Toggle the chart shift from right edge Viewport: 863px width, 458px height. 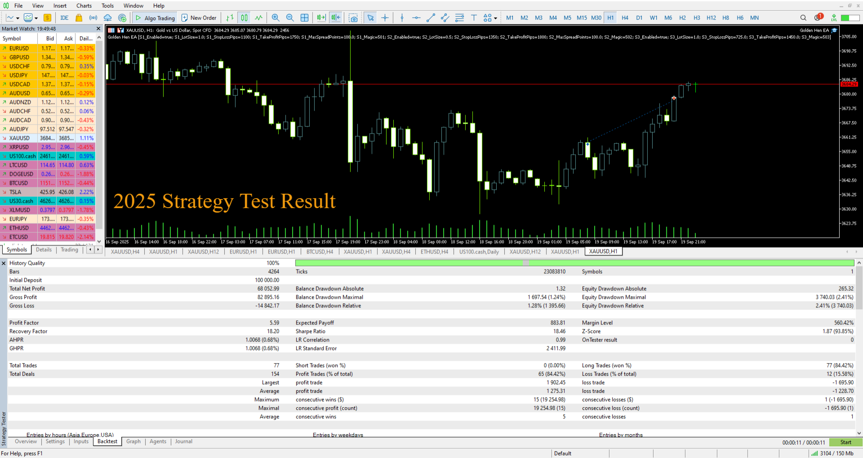click(336, 18)
